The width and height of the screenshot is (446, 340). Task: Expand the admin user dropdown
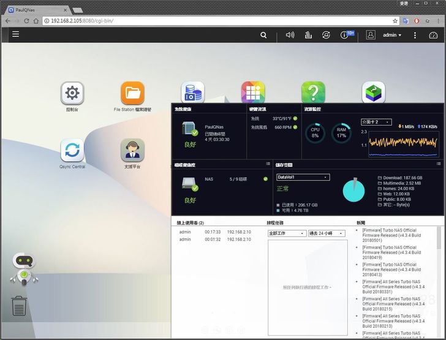tap(392, 36)
